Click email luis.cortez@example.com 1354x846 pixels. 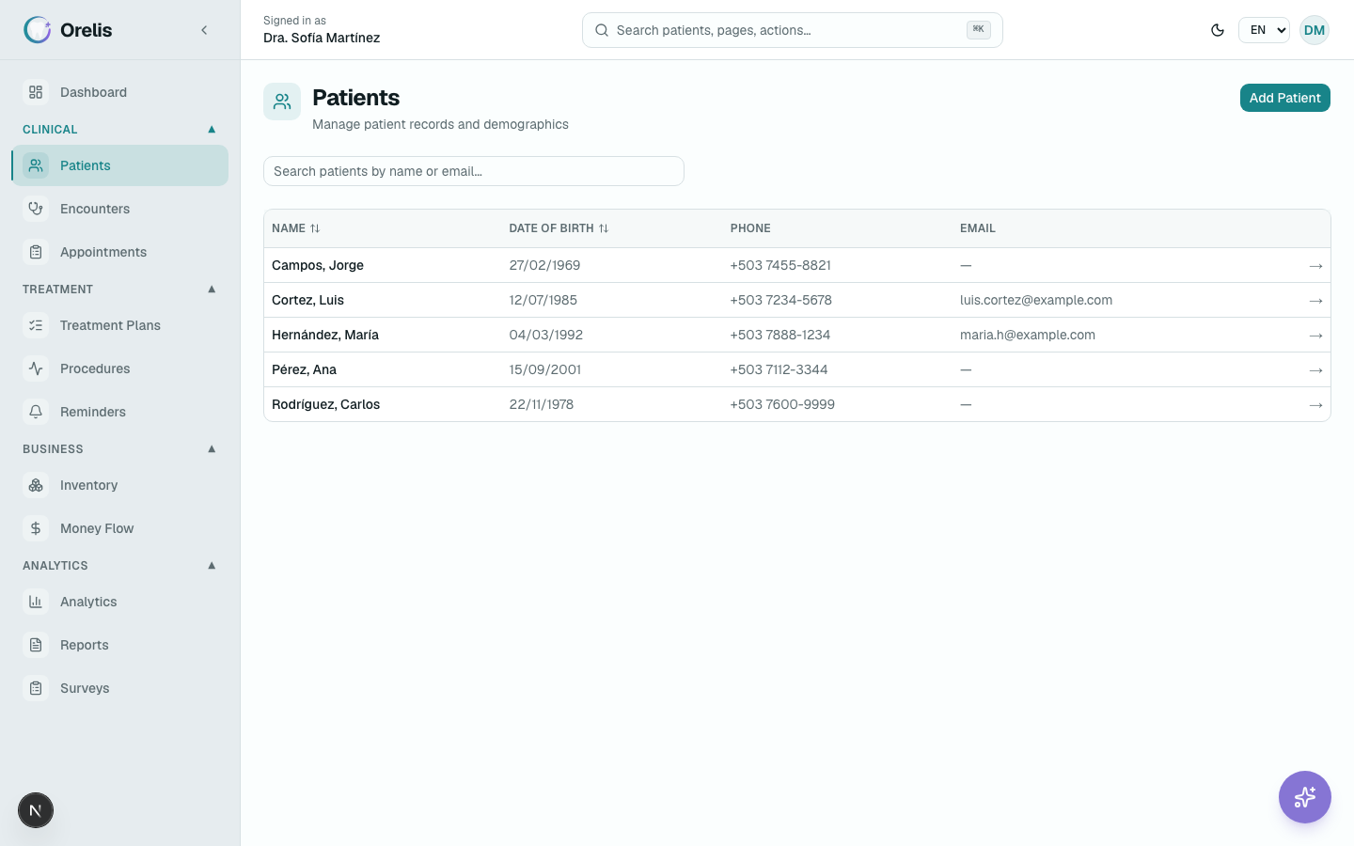click(1036, 300)
